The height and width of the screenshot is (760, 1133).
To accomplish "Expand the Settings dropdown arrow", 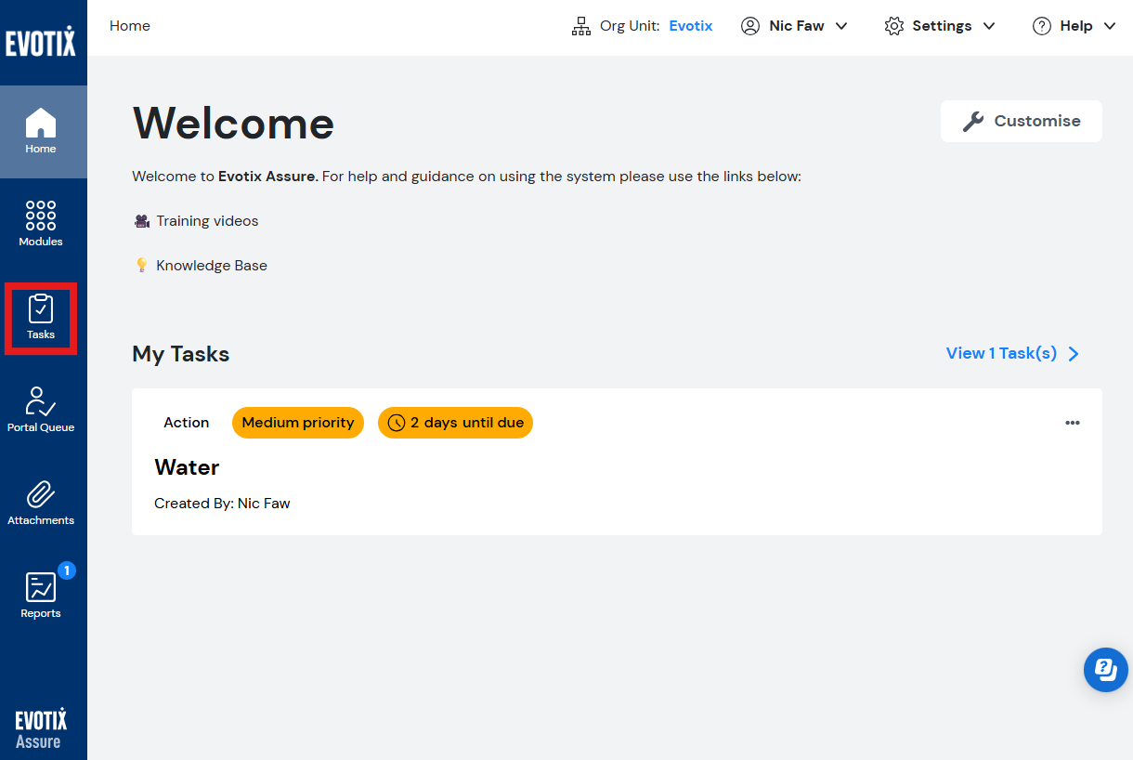I will click(989, 26).
